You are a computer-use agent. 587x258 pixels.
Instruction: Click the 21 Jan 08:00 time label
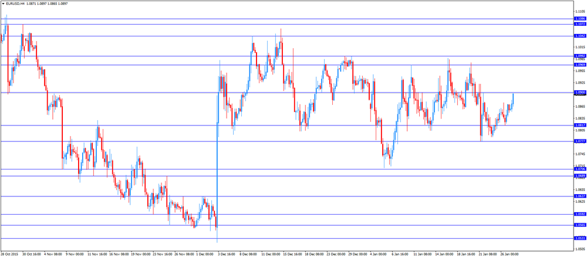coord(488,254)
